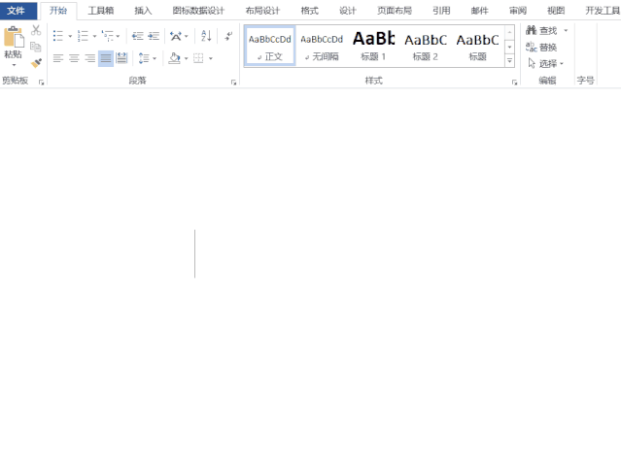Click the 替换 (Replace) button
The image size is (621, 463).
coord(541,47)
